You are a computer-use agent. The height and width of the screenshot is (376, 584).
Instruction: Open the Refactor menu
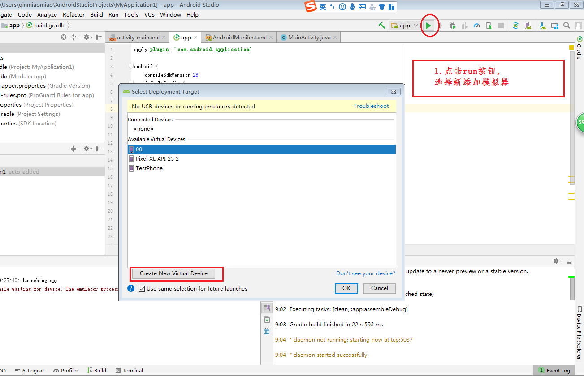click(x=73, y=14)
